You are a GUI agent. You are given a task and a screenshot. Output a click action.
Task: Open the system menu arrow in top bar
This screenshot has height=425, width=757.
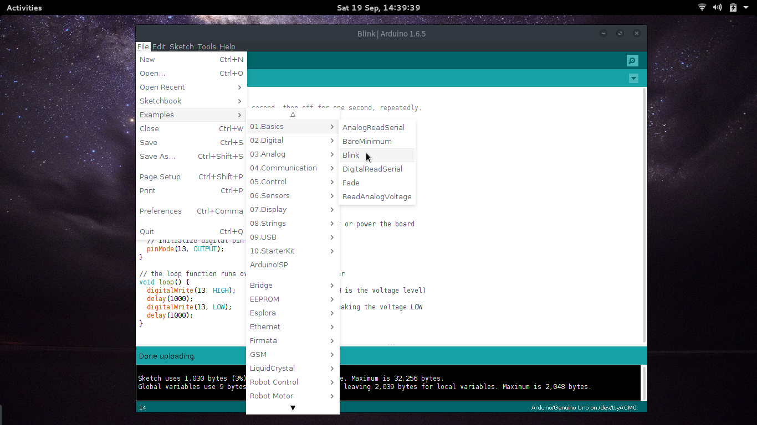pyautogui.click(x=746, y=8)
